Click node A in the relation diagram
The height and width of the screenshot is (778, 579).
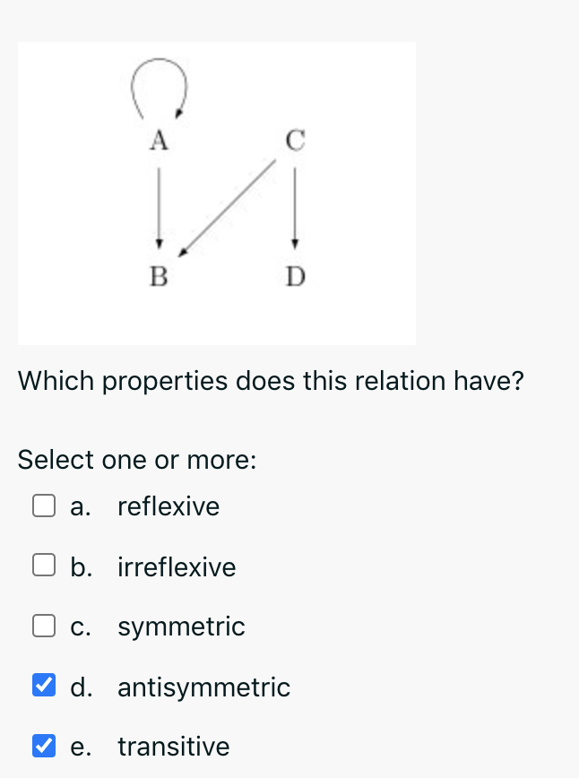coord(158,139)
